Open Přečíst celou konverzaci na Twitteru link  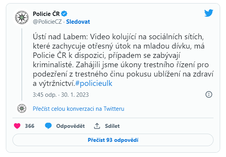78,109
